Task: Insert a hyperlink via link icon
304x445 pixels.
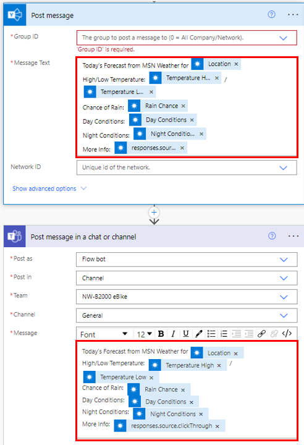Action: 261,334
